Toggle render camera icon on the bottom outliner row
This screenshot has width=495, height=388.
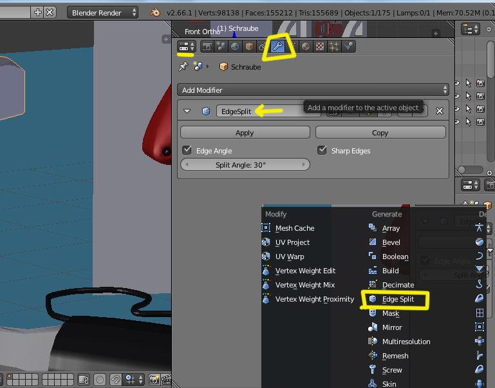(x=480, y=122)
